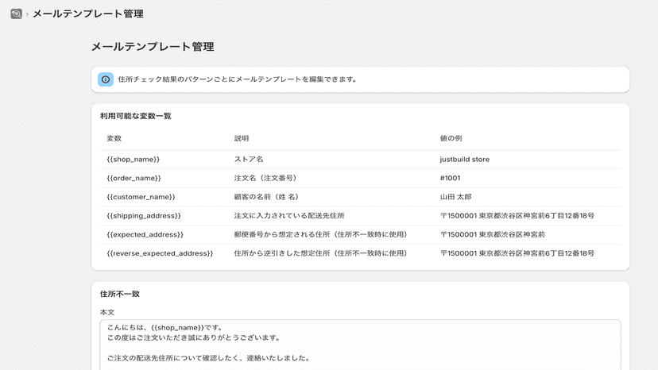Viewport: 658px width, 370px height.
Task: Click the description starting 郵便番号から想定される住所
Action: [322, 234]
